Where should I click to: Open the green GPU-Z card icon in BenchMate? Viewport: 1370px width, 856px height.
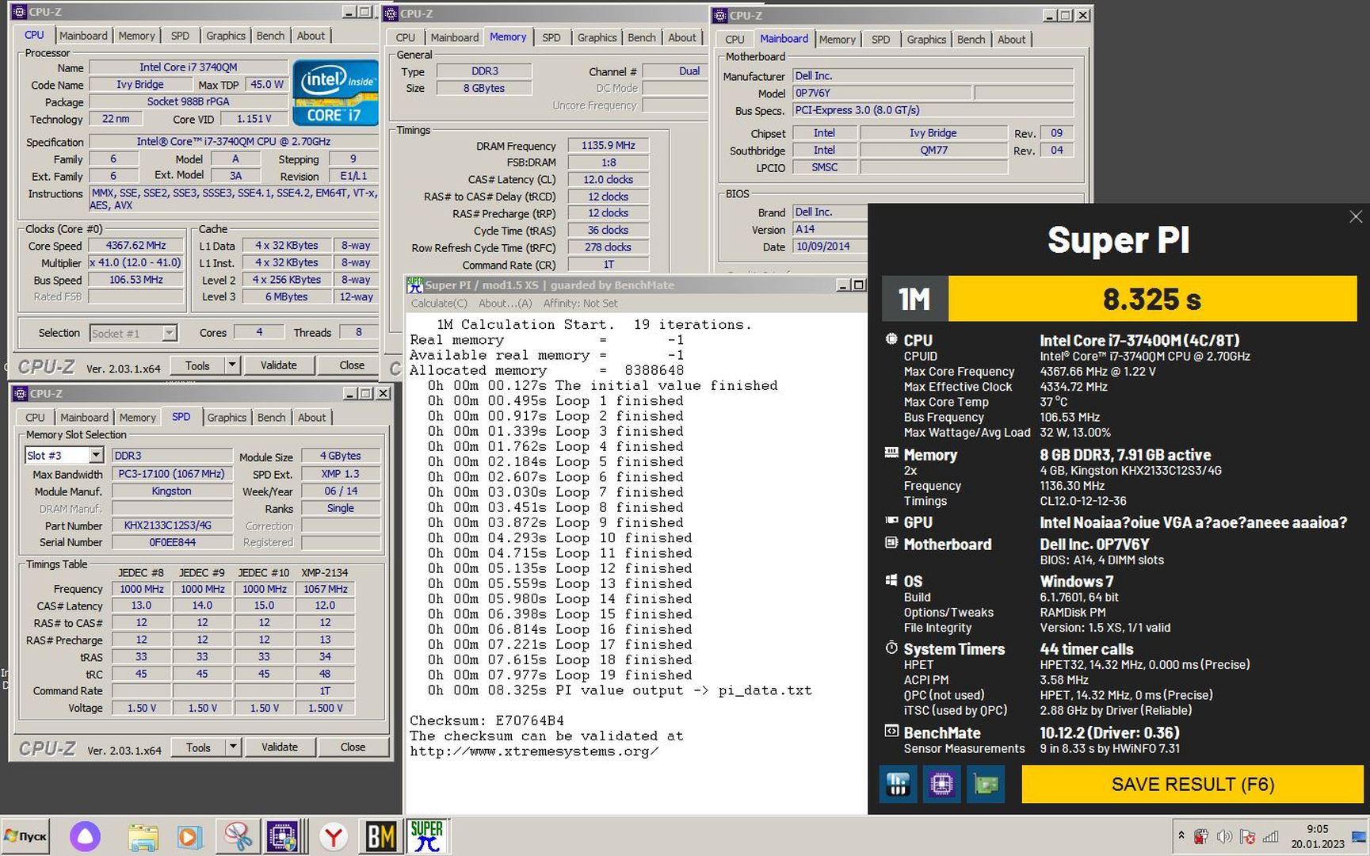click(986, 785)
